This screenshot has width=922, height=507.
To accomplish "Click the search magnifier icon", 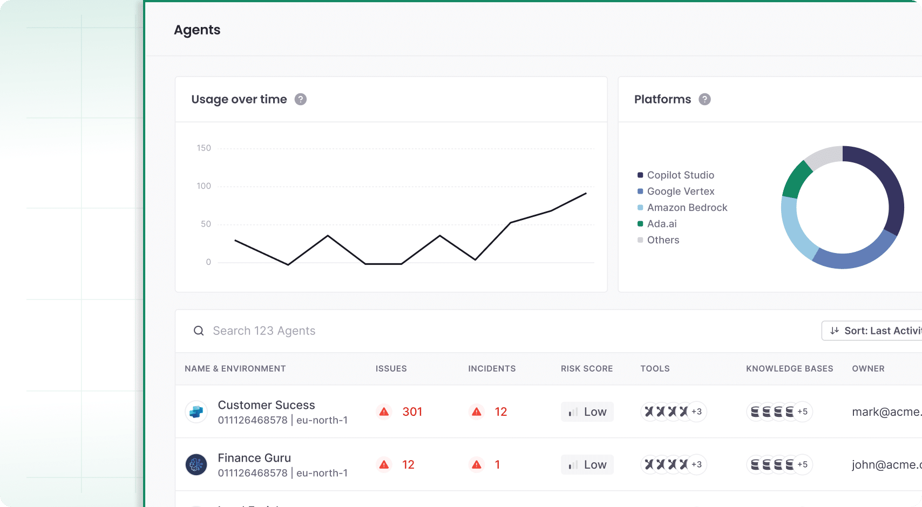I will point(199,331).
